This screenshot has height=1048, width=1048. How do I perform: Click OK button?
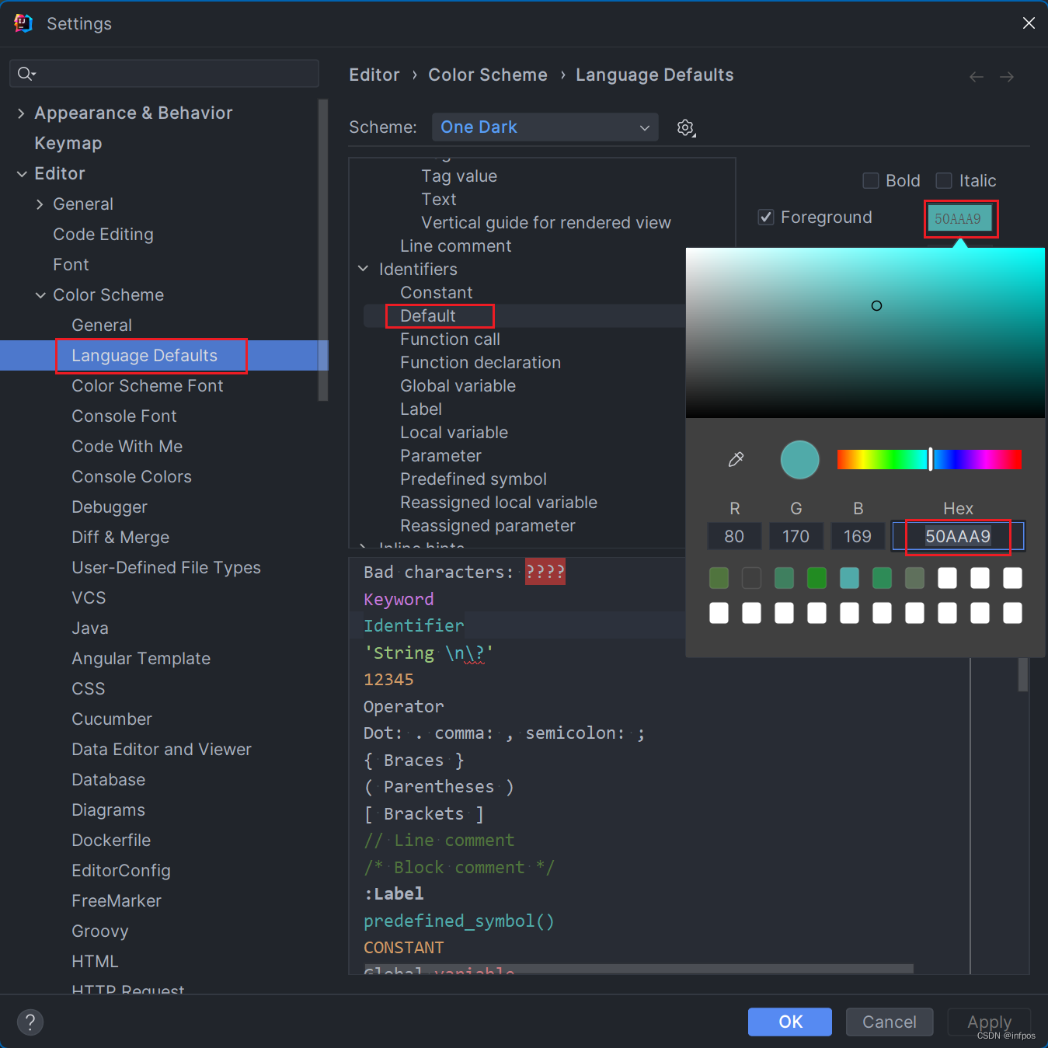tap(790, 1022)
